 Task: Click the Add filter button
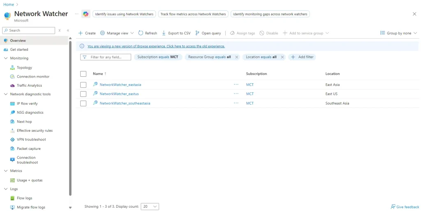(302, 57)
